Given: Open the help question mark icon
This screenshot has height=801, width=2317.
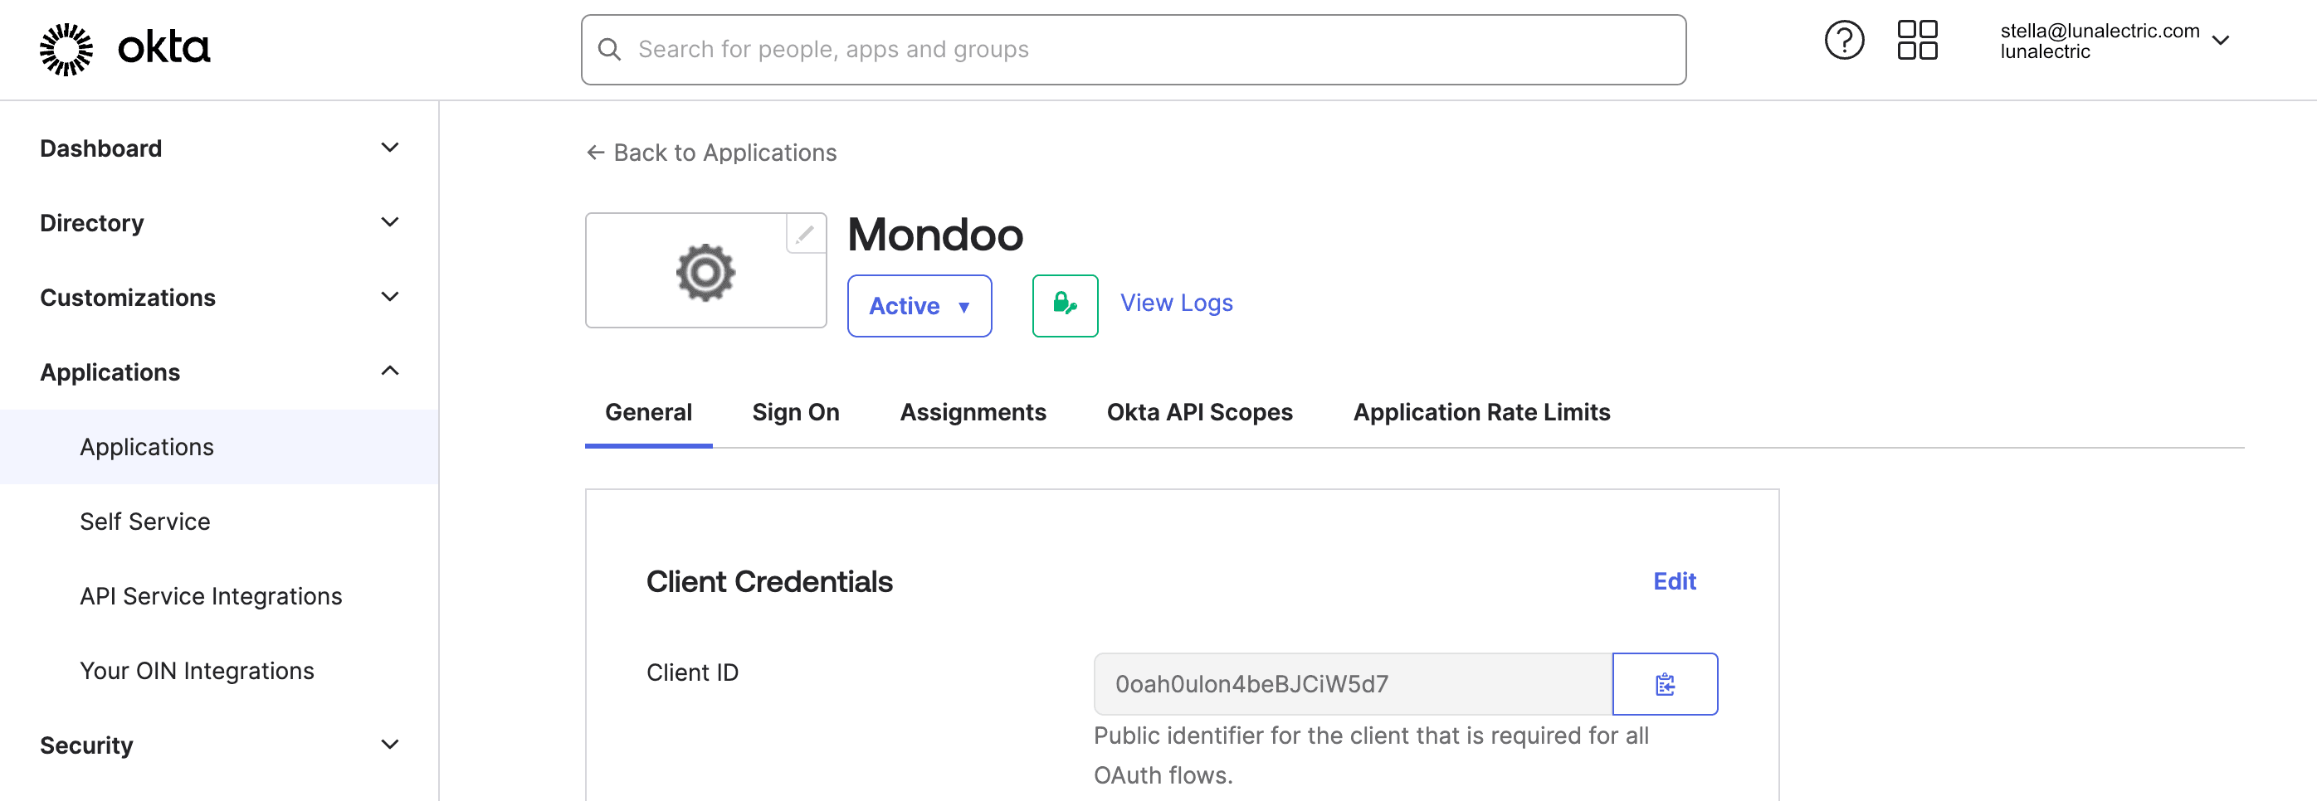Looking at the screenshot, I should 1845,40.
